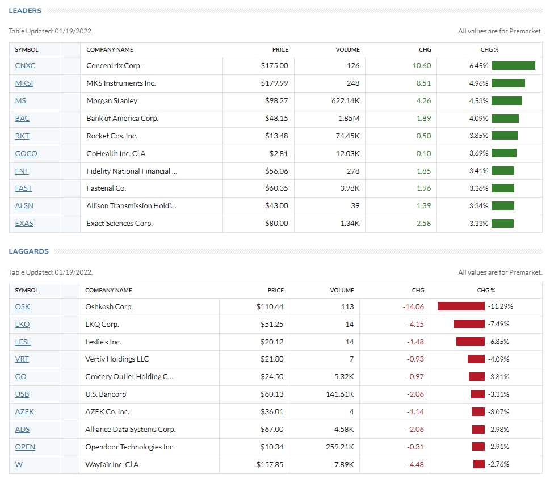Open the GOCO ticker link
550x479 pixels.
[x=26, y=154]
